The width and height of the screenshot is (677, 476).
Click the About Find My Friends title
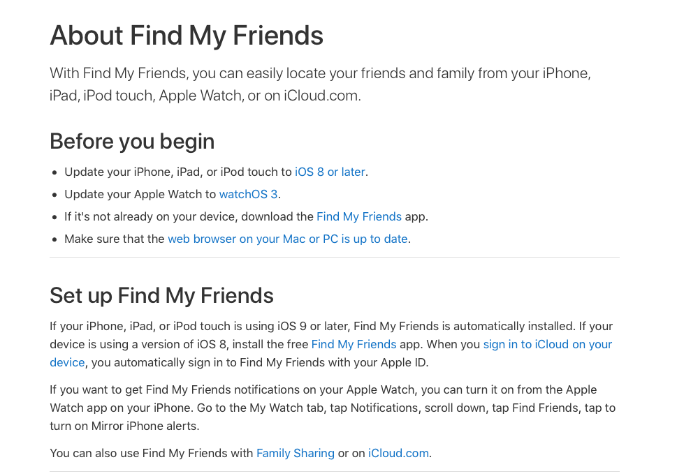point(187,36)
